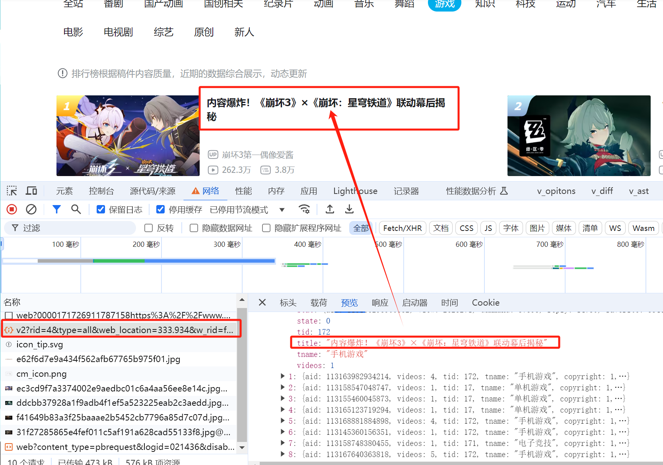Click the UP author icon of rank 1 video
The height and width of the screenshot is (465, 663).
pyautogui.click(x=213, y=155)
